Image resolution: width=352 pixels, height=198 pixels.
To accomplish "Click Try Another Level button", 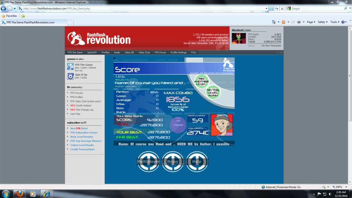I will coord(202,82).
